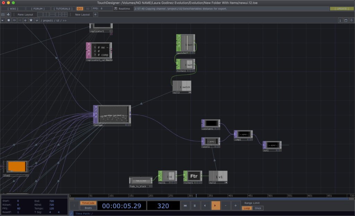Uncheck the Realtime checkbox

point(116,9)
